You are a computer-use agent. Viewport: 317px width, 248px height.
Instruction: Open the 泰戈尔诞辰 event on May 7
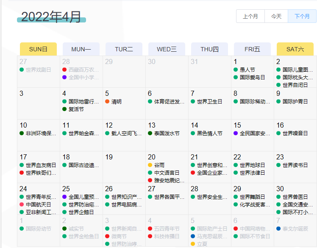coord(295,229)
